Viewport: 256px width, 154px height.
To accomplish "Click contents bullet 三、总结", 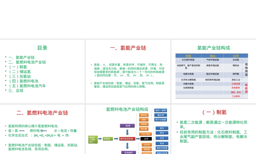I will pyautogui.click(x=16, y=91).
